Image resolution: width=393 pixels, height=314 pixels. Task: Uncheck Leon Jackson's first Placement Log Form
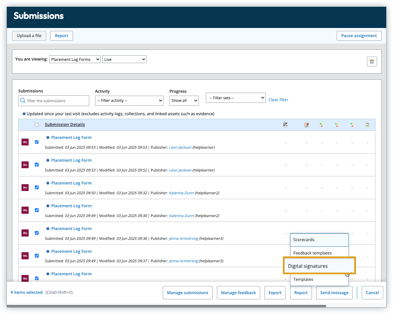(x=37, y=142)
